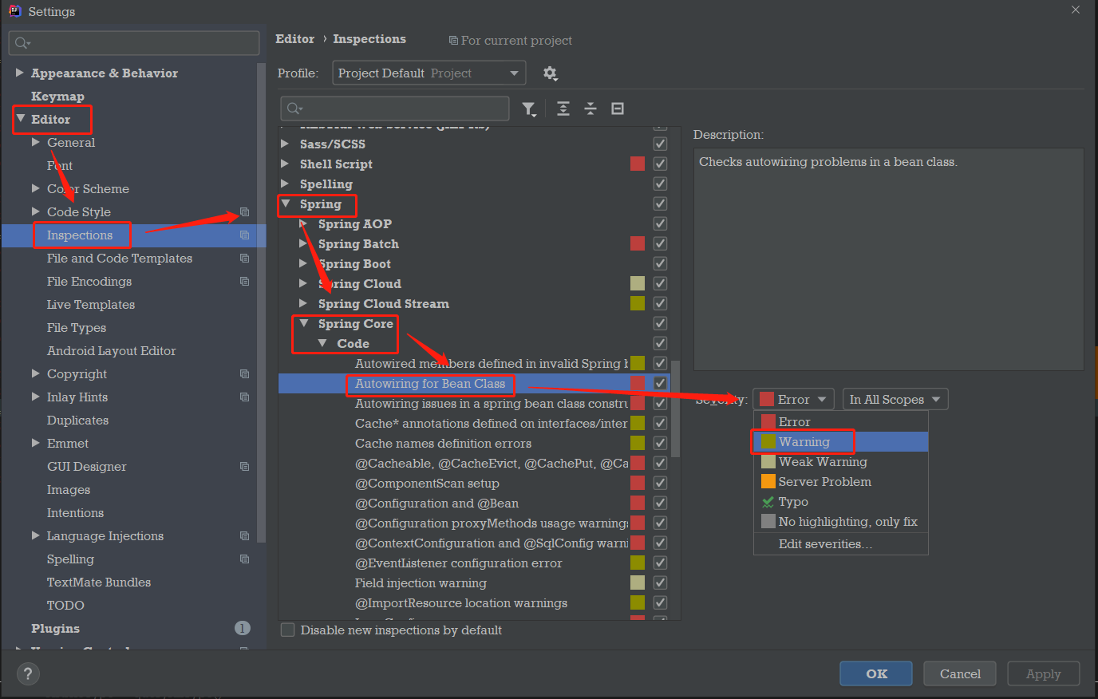Click the filter inspections funnel icon
This screenshot has width=1098, height=699.
point(528,109)
